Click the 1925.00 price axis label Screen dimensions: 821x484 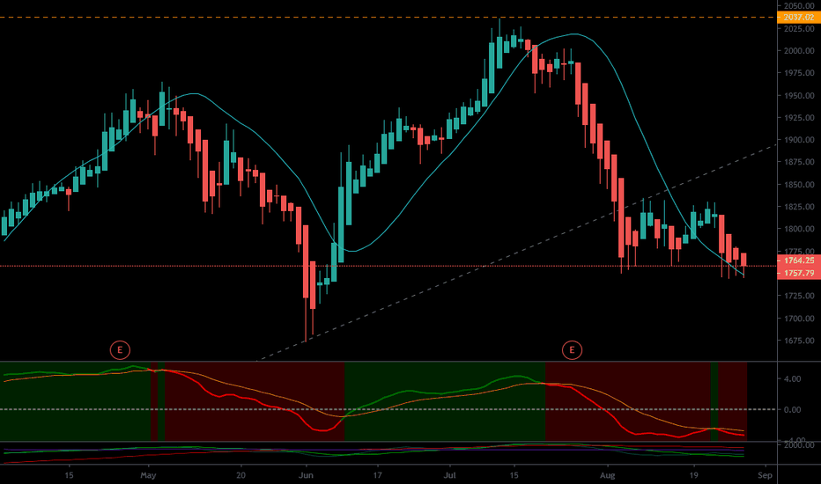click(799, 118)
